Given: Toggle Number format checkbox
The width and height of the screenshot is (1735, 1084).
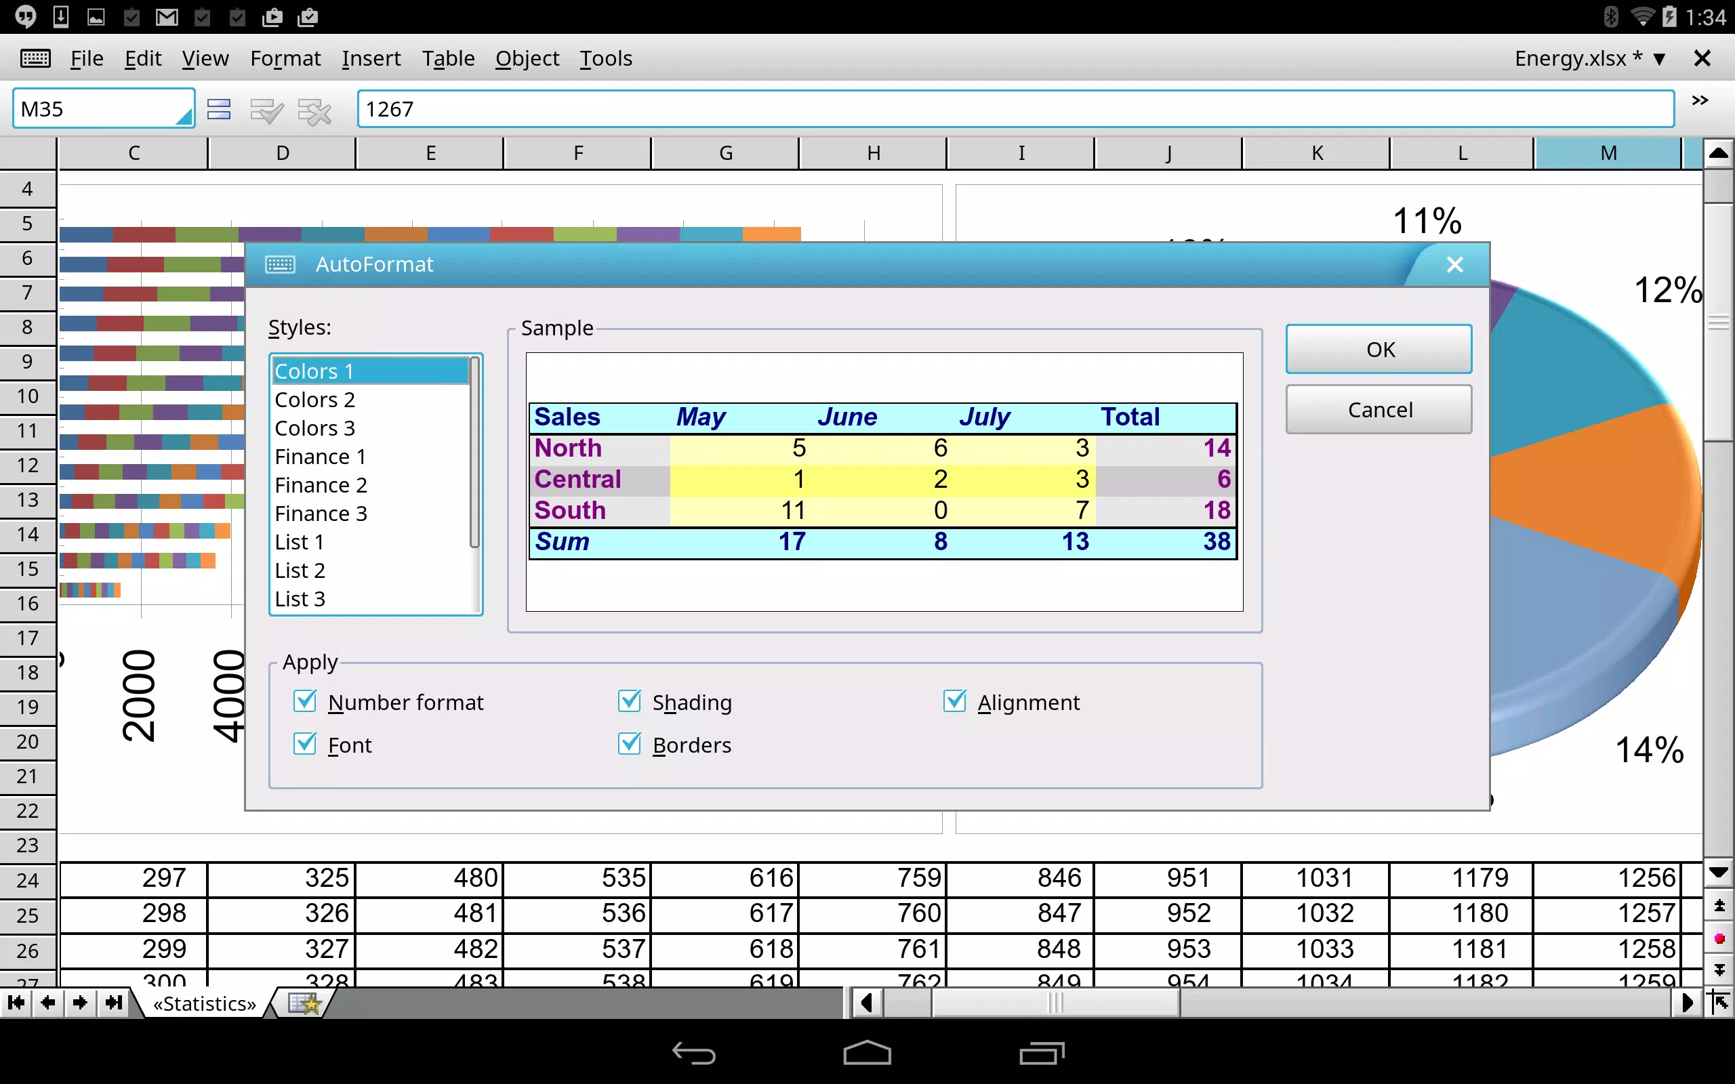Looking at the screenshot, I should tap(305, 701).
